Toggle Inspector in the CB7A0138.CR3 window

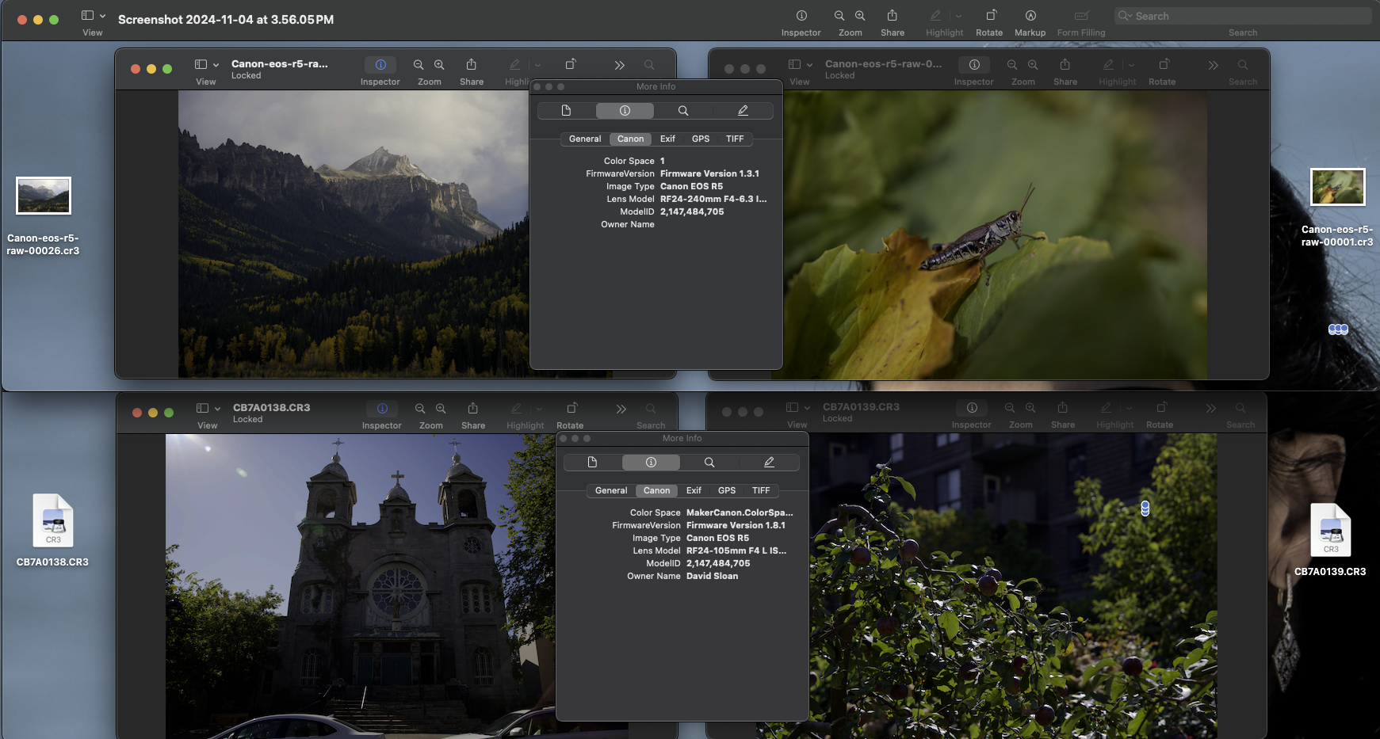point(382,408)
